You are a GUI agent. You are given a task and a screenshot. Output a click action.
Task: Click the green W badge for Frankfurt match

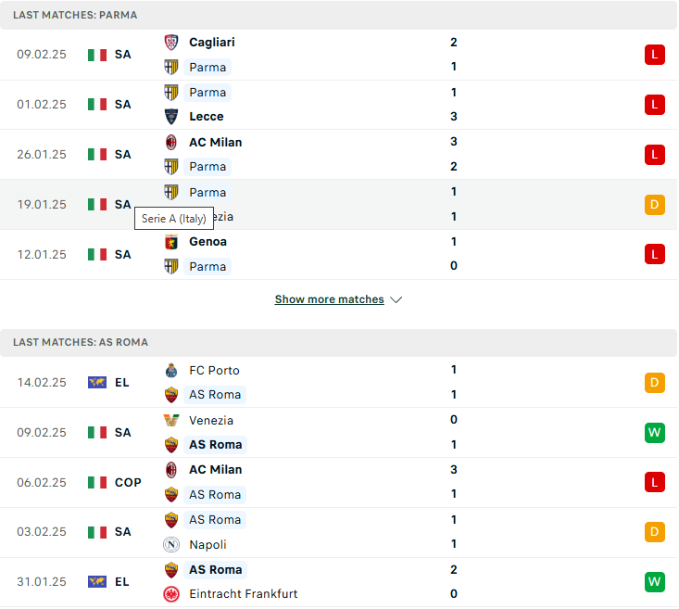655,582
